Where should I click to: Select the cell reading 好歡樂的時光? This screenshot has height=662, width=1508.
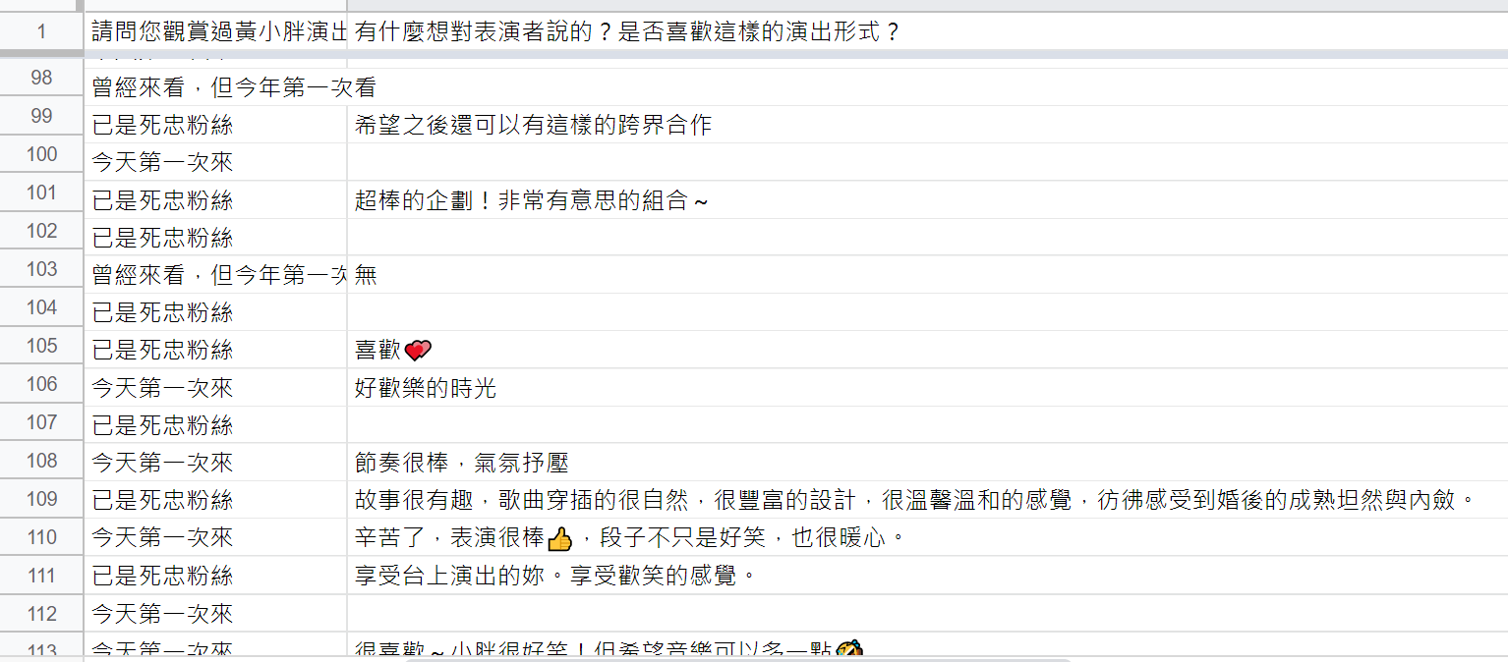click(x=927, y=388)
